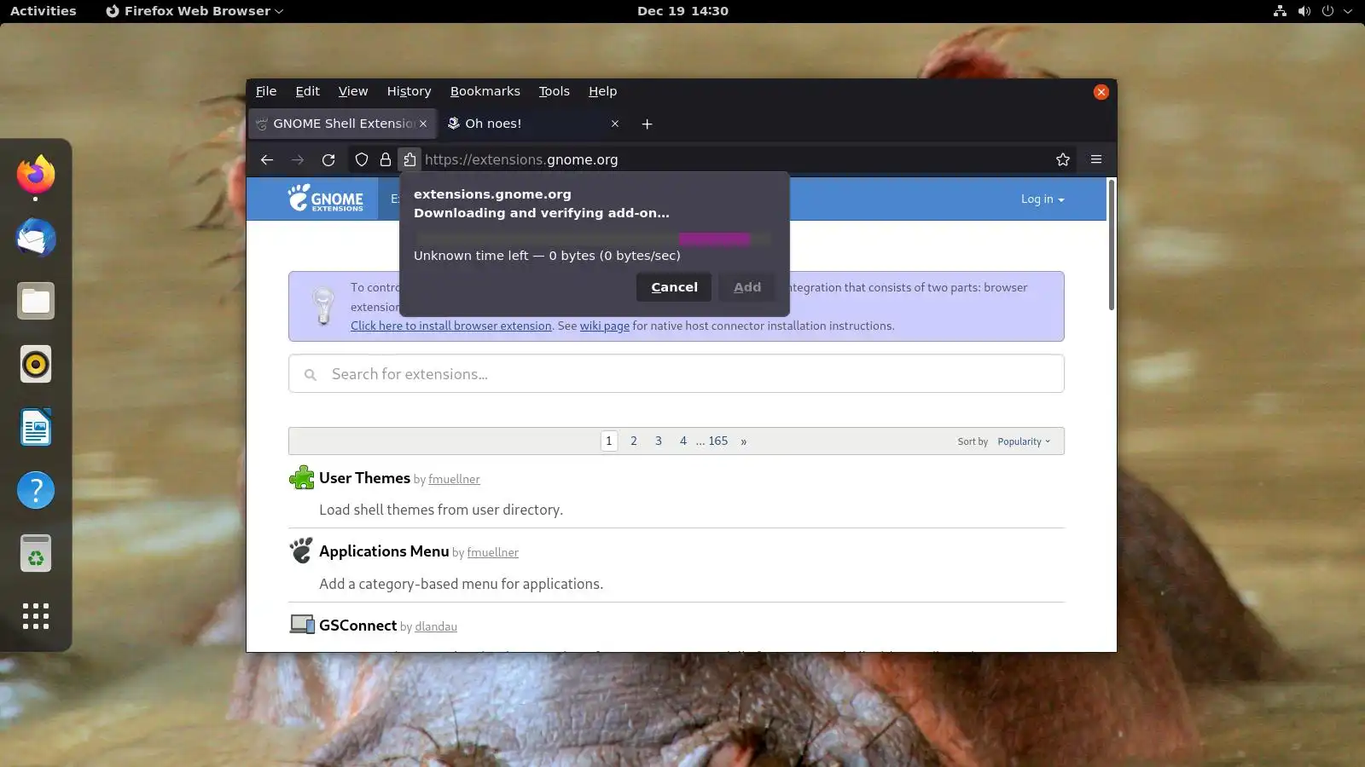
Task: Reload the current page
Action: pyautogui.click(x=328, y=159)
